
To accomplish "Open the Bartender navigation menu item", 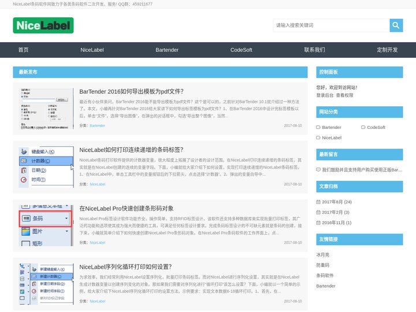I will [167, 50].
